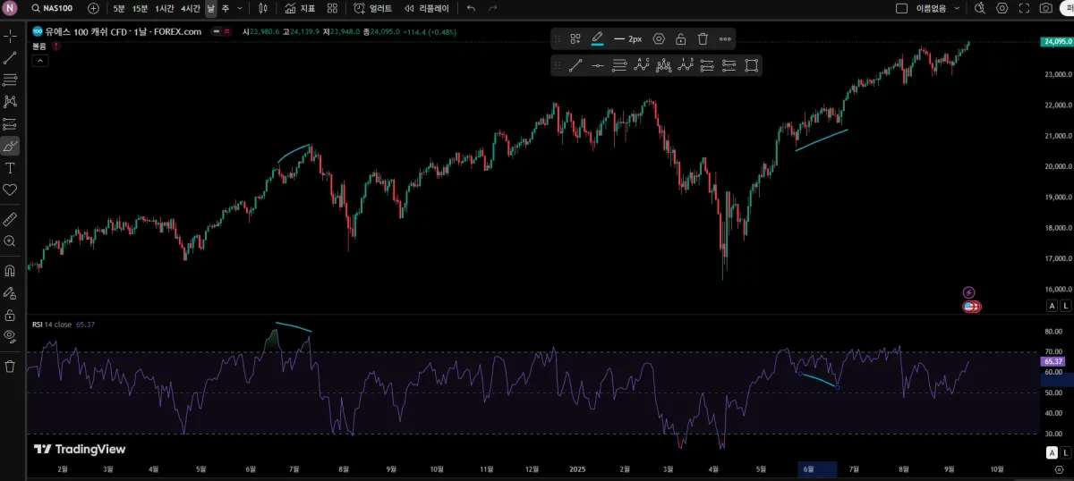Viewport: 1074px width, 481px height.
Task: Open the indicator templates grid icon
Action: pos(332,8)
